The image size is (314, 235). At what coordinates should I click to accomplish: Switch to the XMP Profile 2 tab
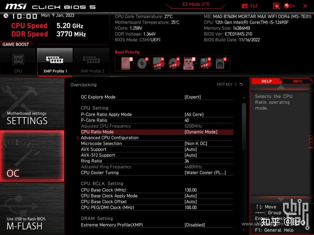coord(92,62)
